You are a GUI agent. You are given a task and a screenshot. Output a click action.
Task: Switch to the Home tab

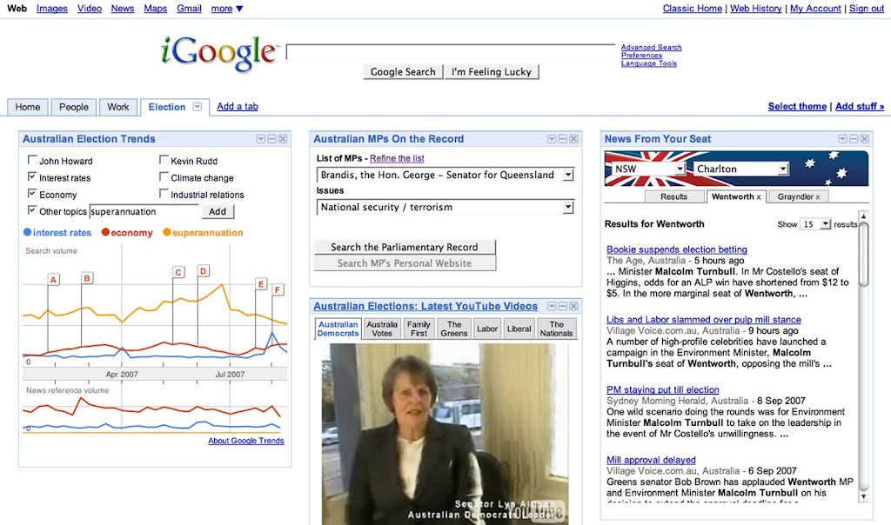28,107
